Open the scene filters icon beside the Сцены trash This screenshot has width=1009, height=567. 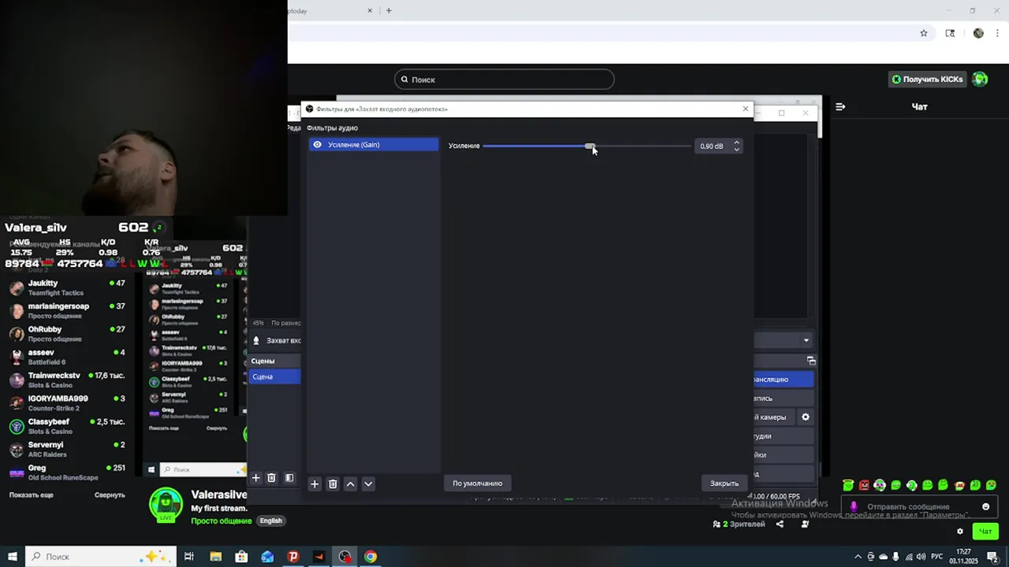pyautogui.click(x=289, y=477)
